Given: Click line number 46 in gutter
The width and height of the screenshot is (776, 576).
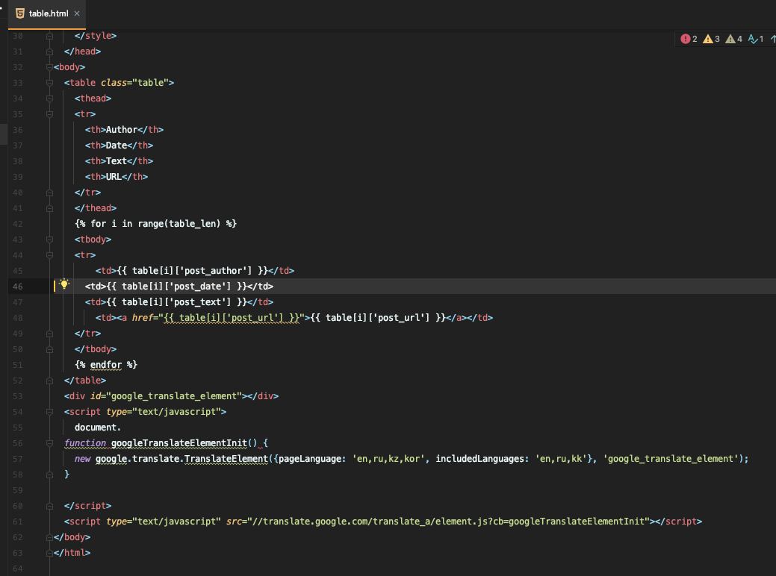Looking at the screenshot, I should 17,287.
